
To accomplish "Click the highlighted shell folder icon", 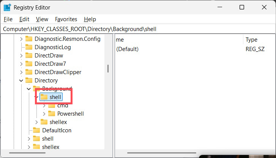I will (44, 97).
